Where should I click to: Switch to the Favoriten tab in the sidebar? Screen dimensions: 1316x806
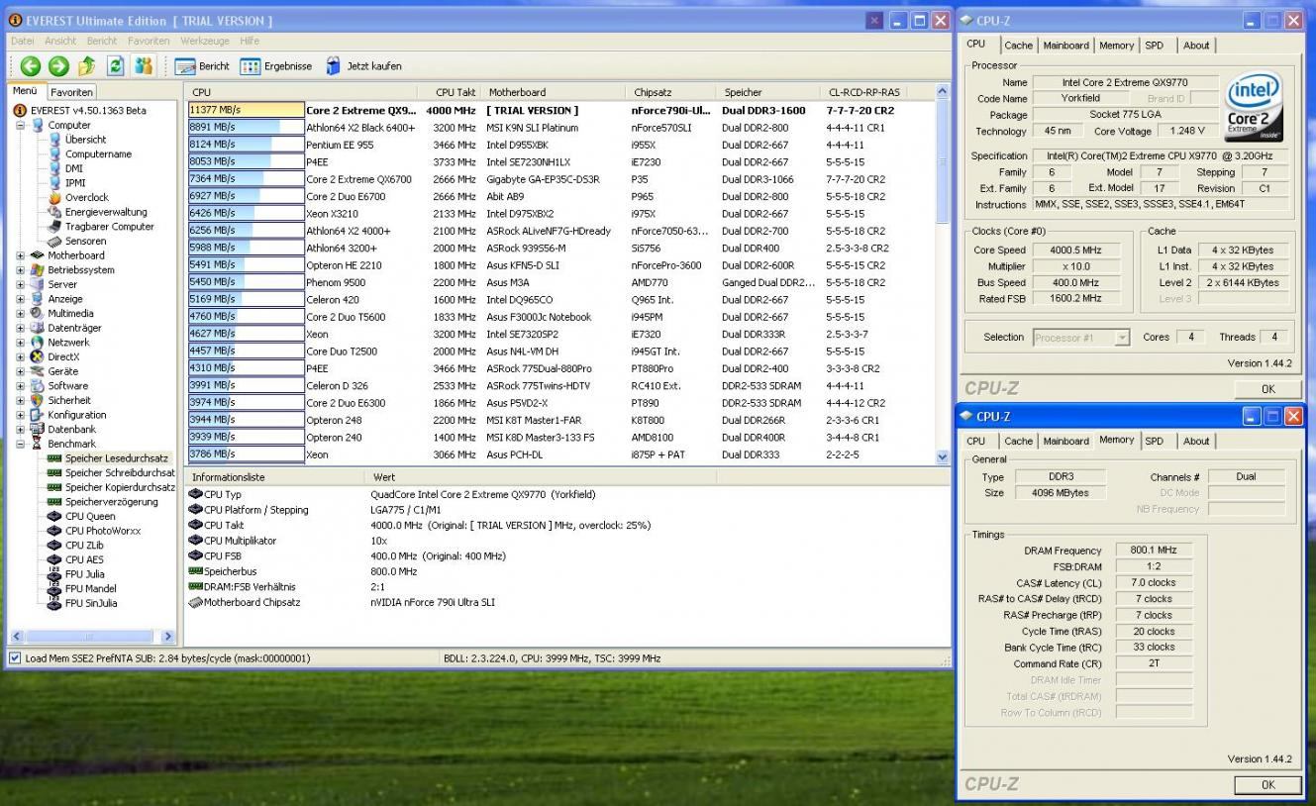[71, 92]
